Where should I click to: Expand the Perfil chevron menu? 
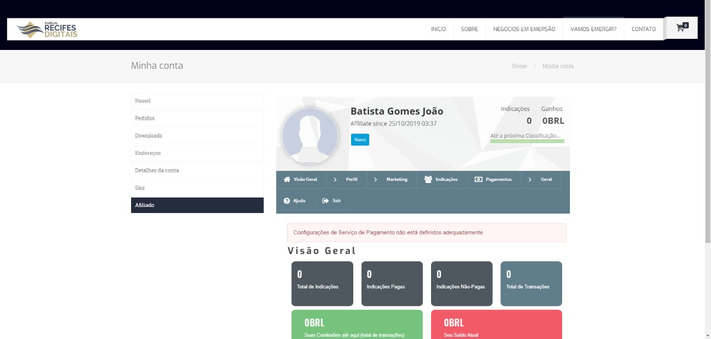click(x=335, y=180)
